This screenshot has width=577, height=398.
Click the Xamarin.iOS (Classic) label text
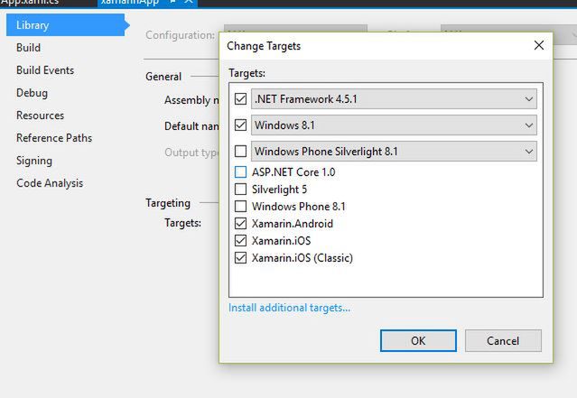click(302, 258)
